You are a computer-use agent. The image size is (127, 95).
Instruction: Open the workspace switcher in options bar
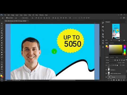point(124,18)
